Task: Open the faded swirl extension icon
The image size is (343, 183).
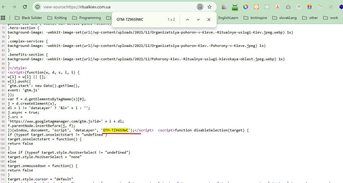Action: coord(320,7)
